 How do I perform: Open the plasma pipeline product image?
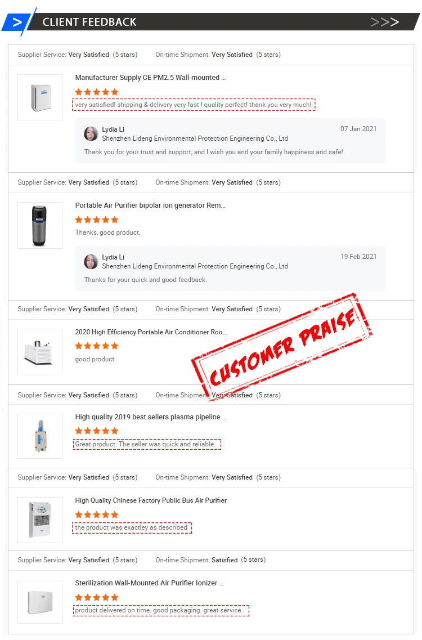[40, 436]
